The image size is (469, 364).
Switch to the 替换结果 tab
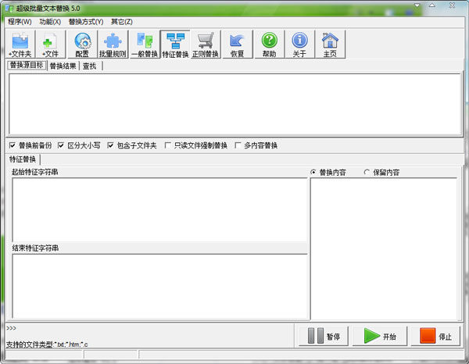pos(63,66)
